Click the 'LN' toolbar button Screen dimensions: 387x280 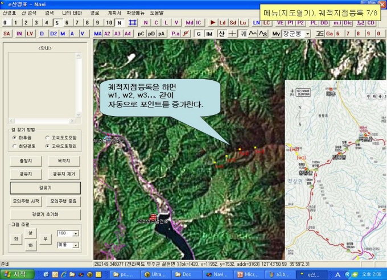pos(256,23)
